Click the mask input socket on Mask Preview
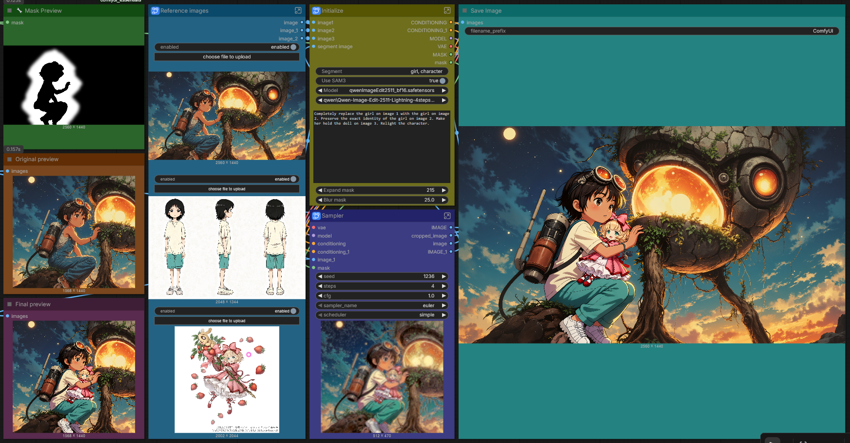The width and height of the screenshot is (850, 443). (7, 22)
